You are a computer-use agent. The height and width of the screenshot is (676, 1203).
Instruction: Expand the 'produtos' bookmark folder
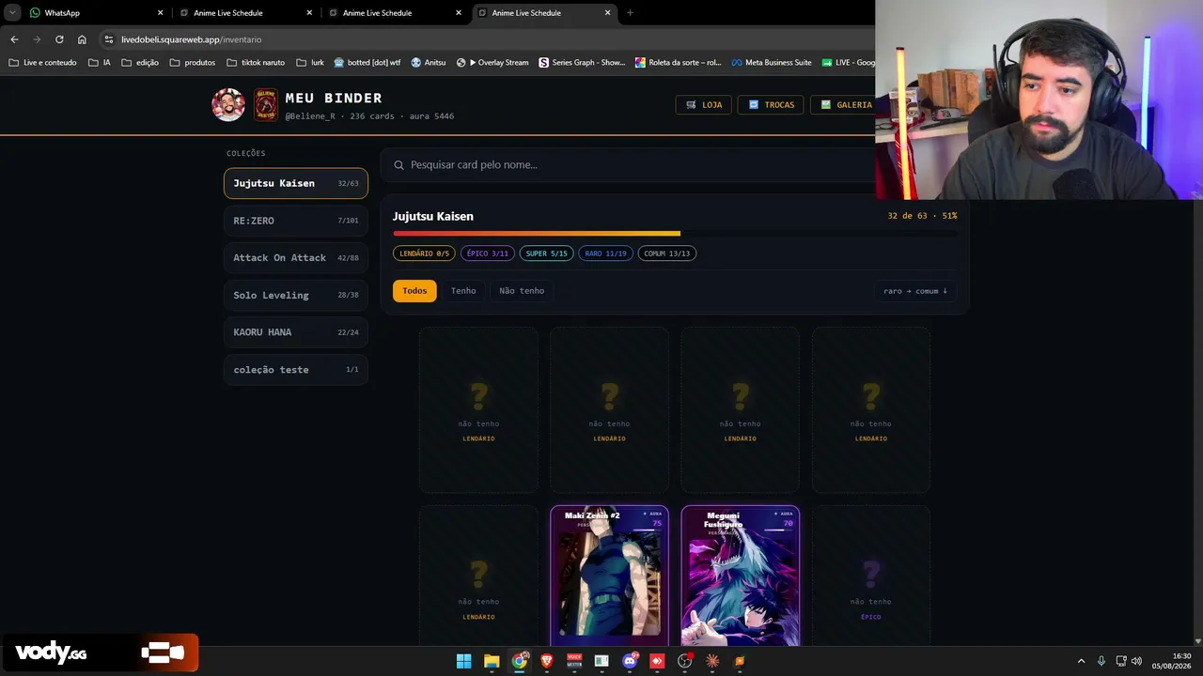(x=193, y=63)
